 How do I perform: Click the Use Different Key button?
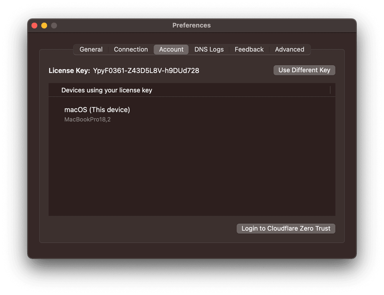[x=304, y=70]
